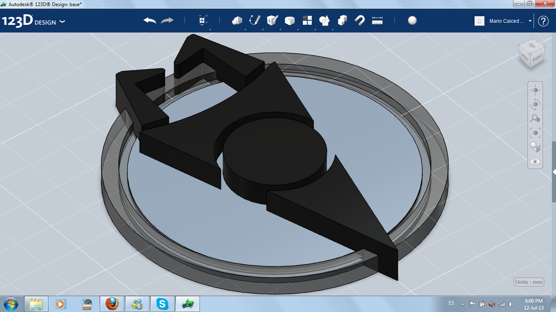
Task: Click the Fit view tool
Action: click(535, 132)
